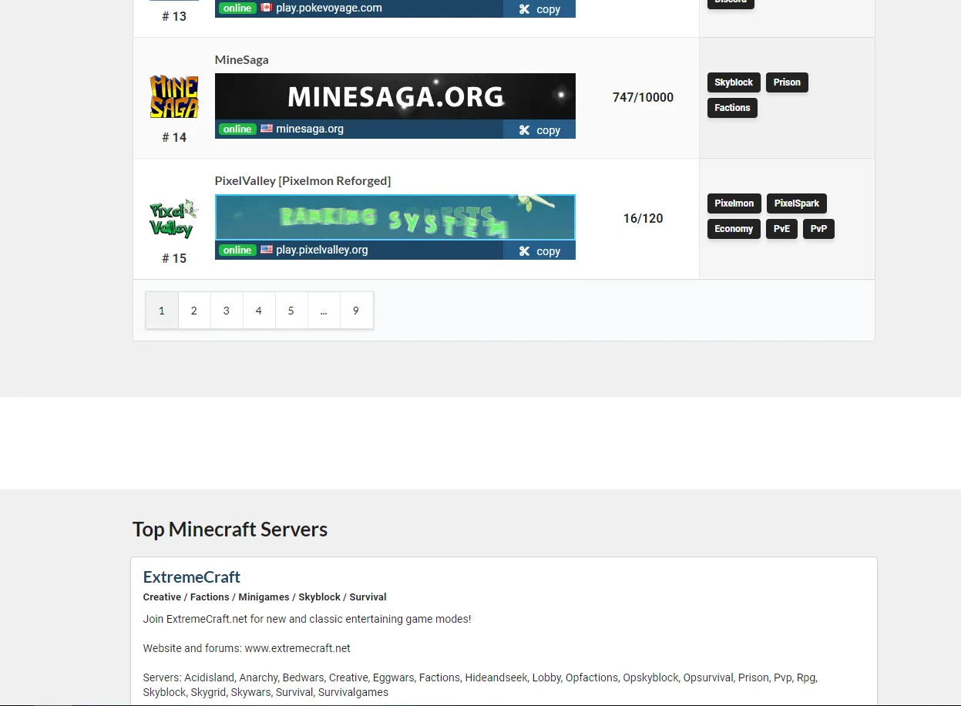Go to pagination page 3
This screenshot has height=706, width=961.
(x=227, y=311)
